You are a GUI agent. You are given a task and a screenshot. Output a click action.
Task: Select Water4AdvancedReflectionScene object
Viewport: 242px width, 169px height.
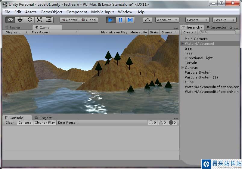coord(212,87)
